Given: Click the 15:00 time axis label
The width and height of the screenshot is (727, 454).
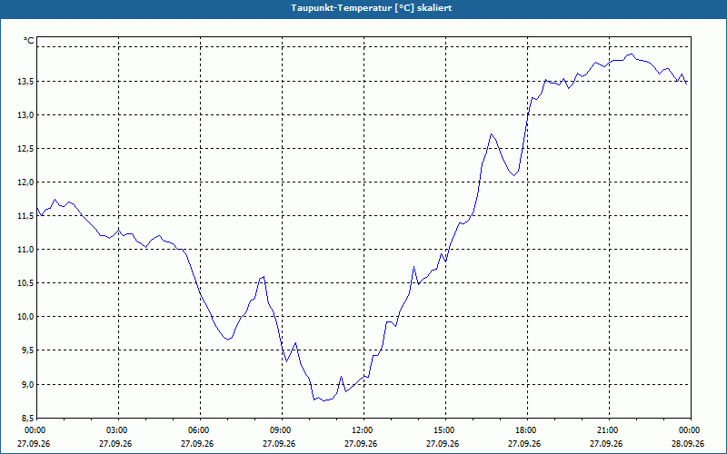Looking at the screenshot, I should (x=445, y=430).
